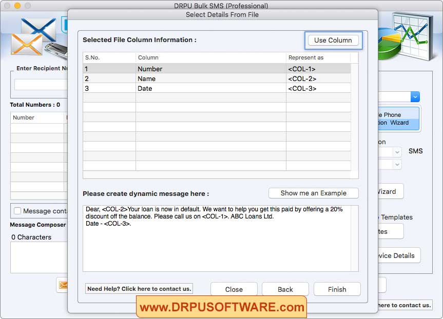
Task: Focus the dynamic message text area
Action: [217, 238]
